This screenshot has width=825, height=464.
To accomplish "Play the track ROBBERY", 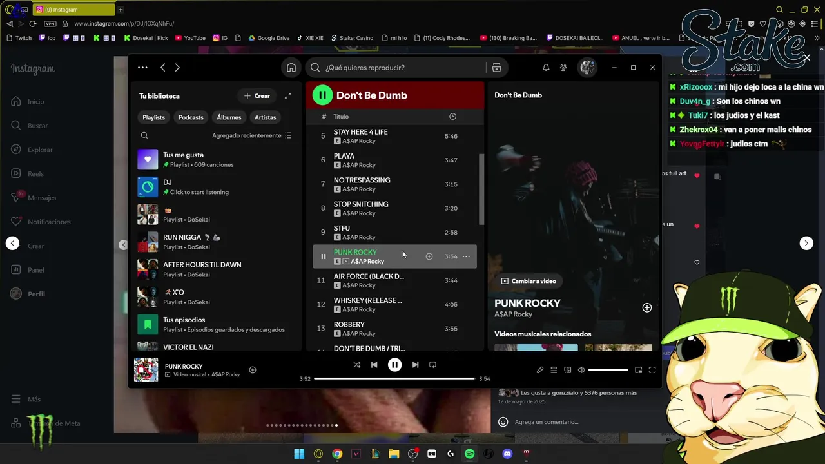I will click(x=394, y=329).
